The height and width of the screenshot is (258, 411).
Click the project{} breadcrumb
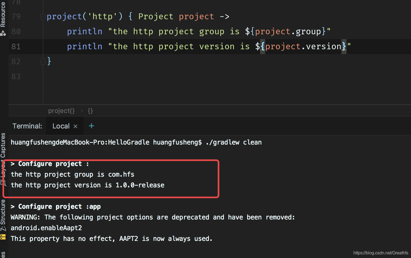61,111
